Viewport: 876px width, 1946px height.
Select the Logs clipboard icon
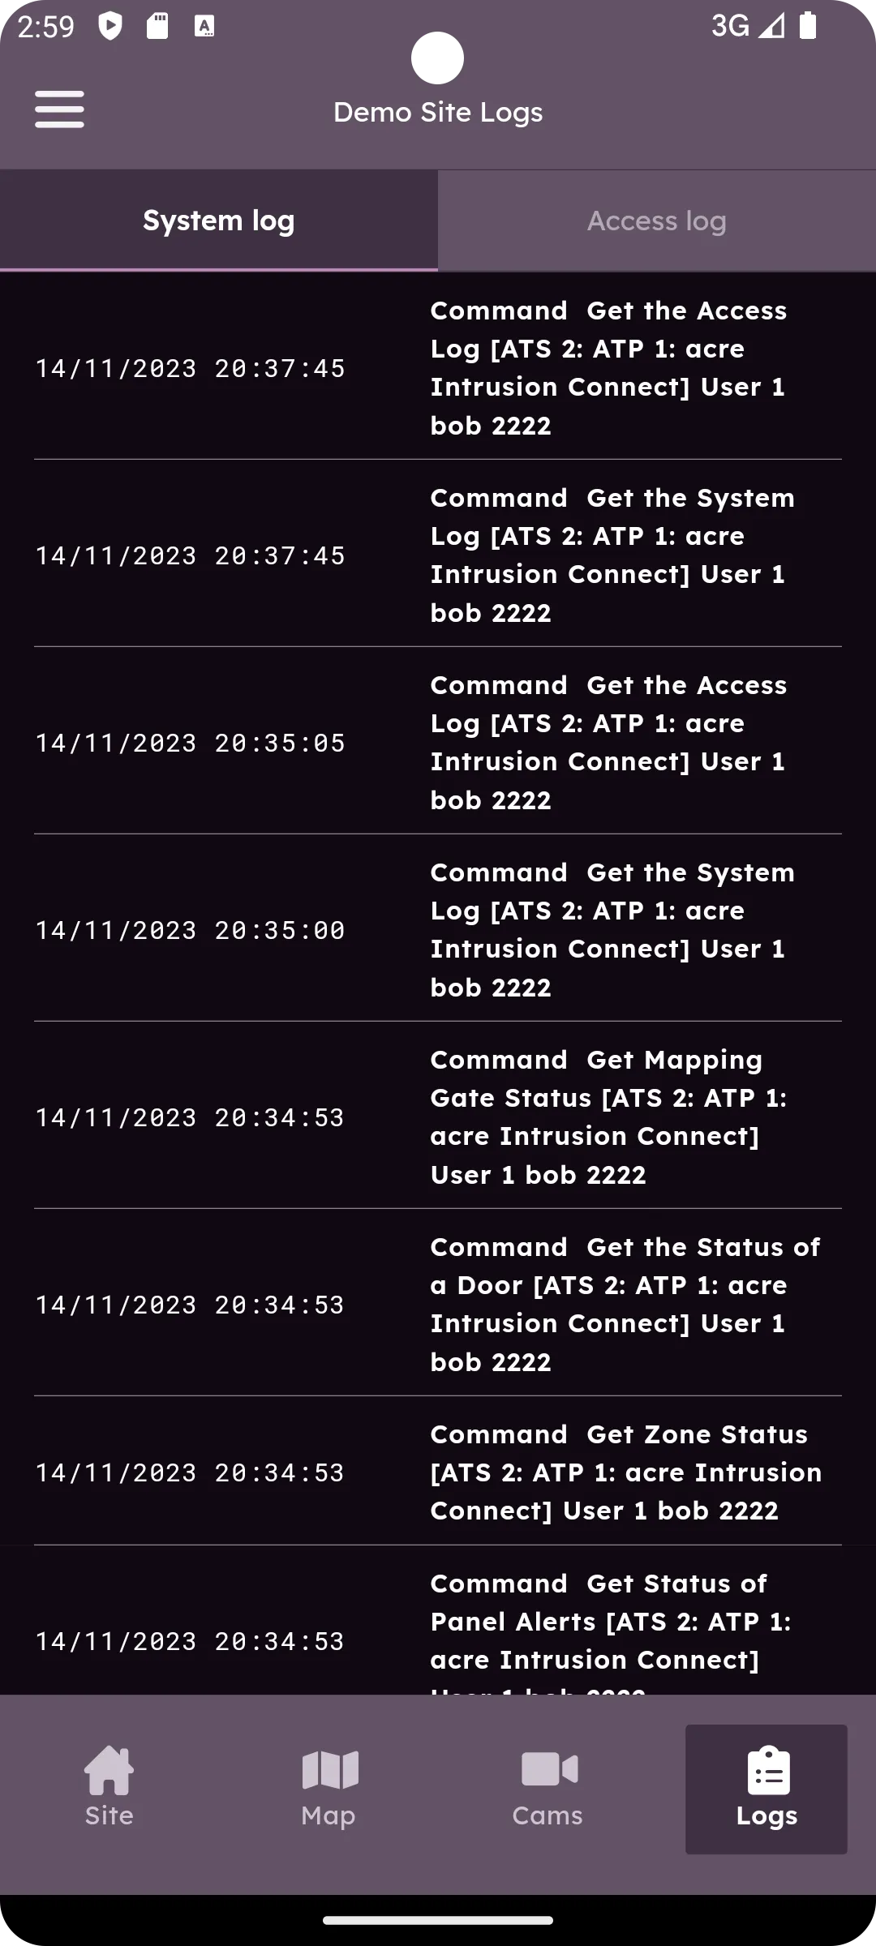tap(767, 1771)
